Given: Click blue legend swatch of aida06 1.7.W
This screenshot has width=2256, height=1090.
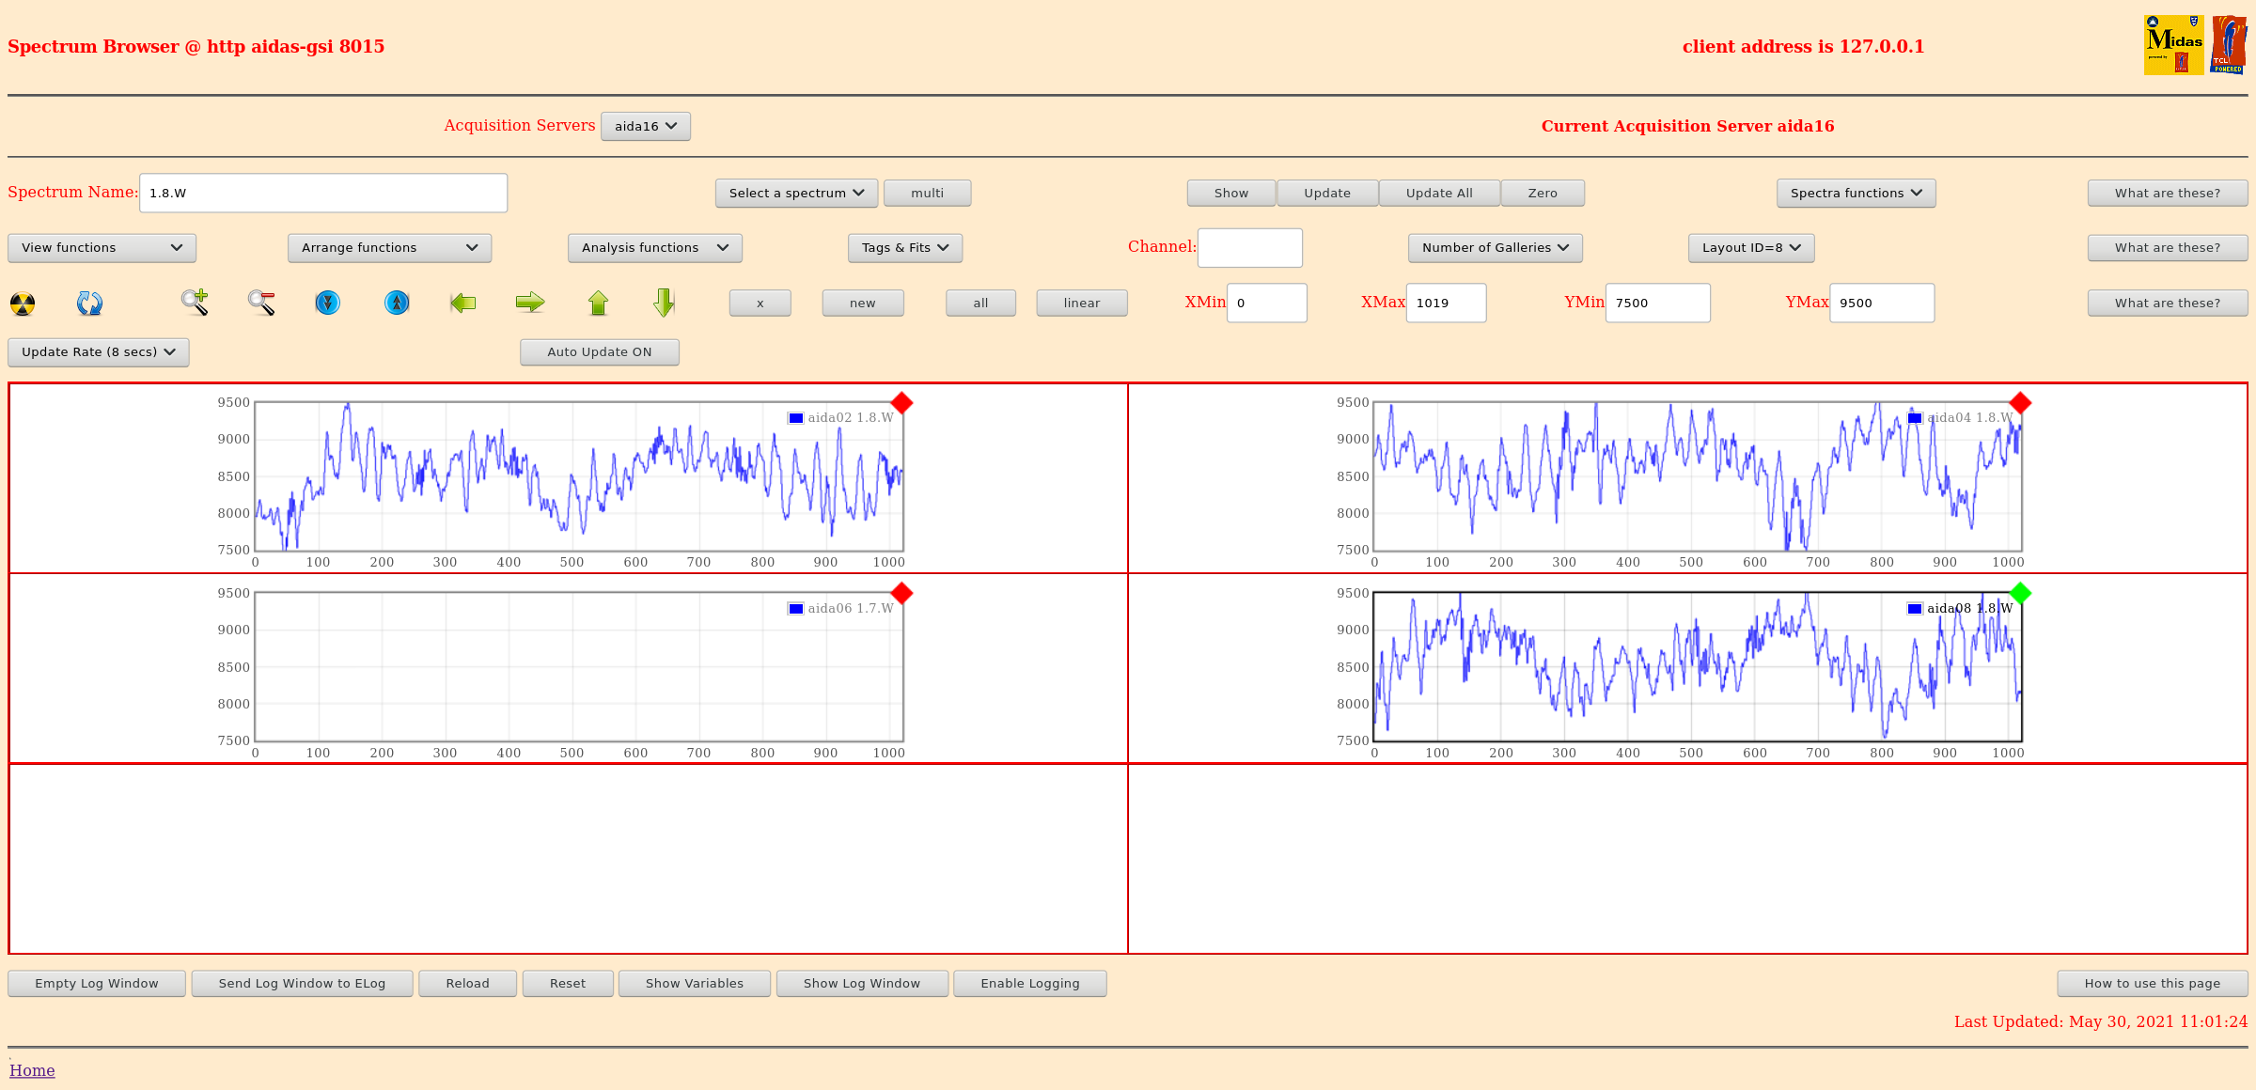Looking at the screenshot, I should point(796,609).
